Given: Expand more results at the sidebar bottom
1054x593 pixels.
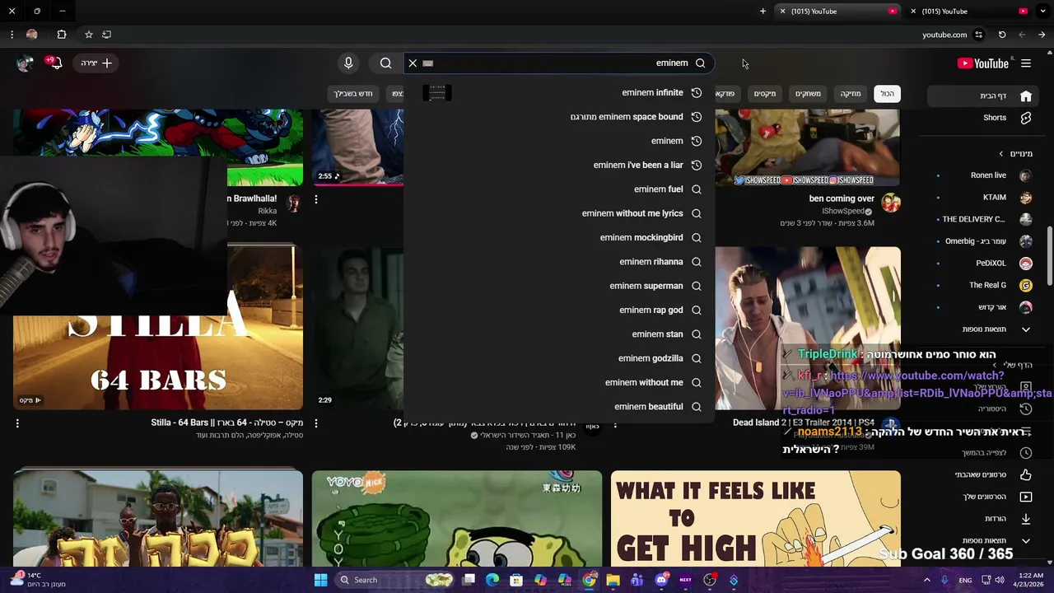Looking at the screenshot, I should (985, 541).
